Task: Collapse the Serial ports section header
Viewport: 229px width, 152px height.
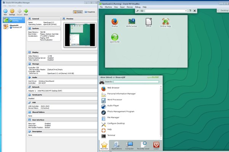Action: click(x=62, y=95)
